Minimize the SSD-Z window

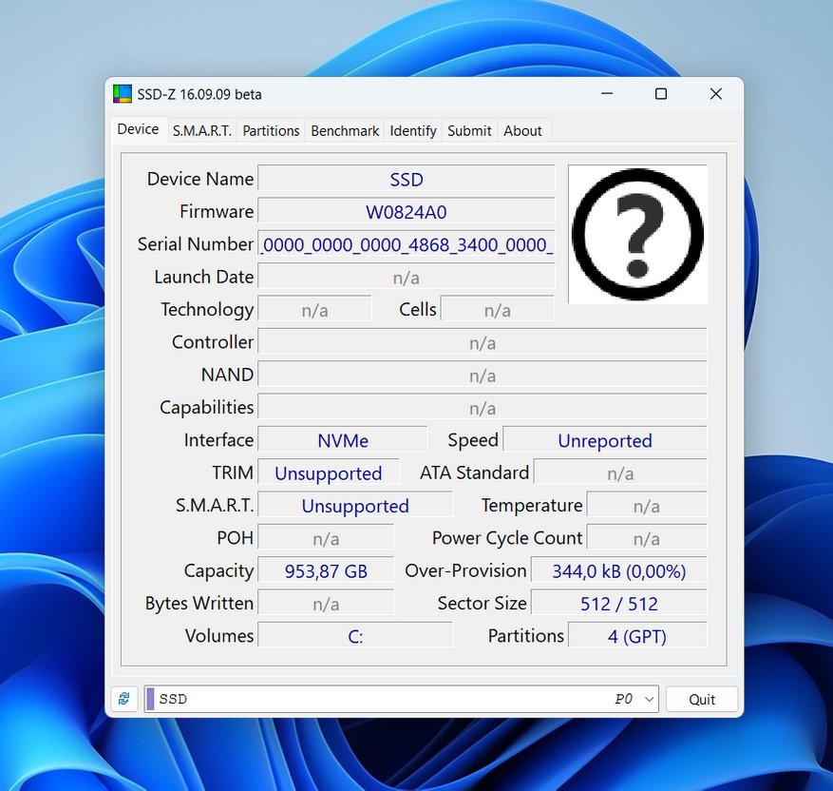606,94
